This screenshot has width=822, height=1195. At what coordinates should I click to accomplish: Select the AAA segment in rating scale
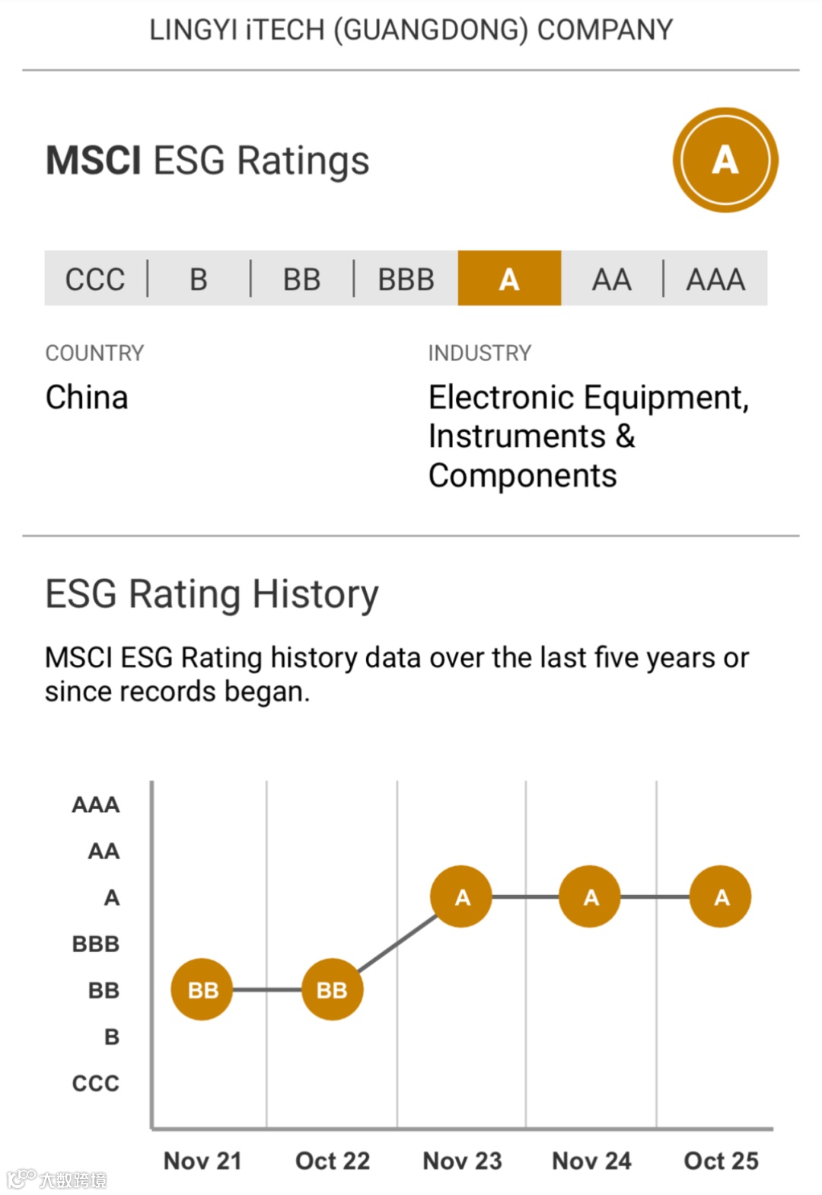pyautogui.click(x=715, y=279)
